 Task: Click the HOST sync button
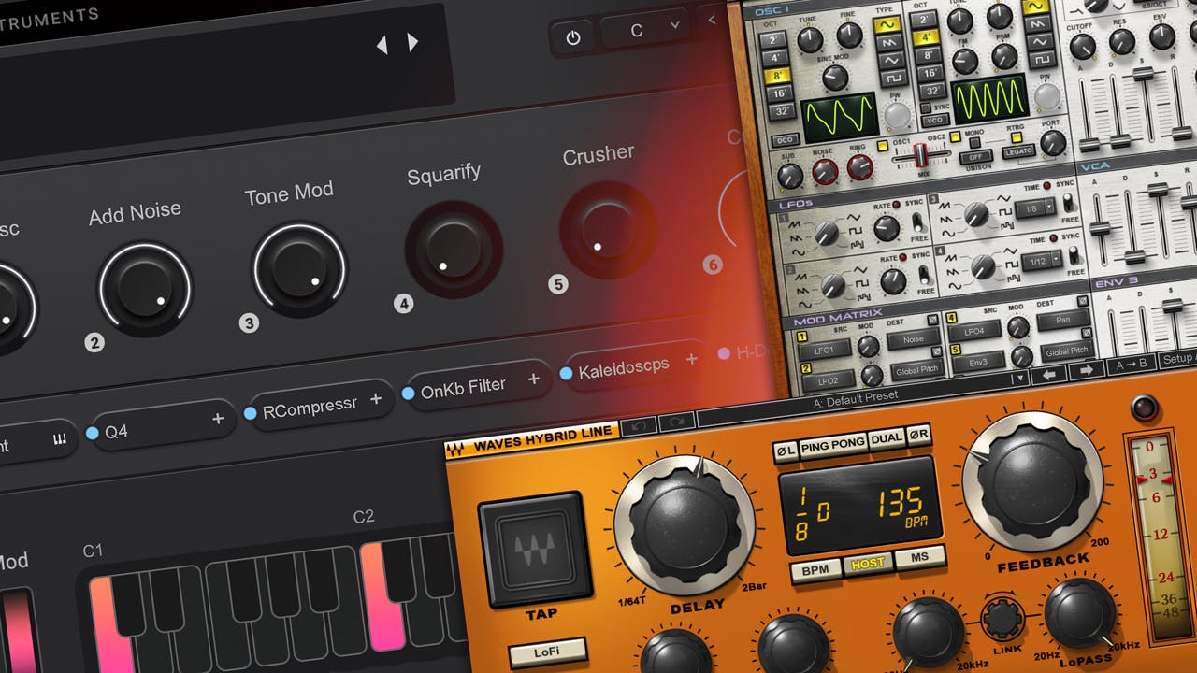point(867,563)
